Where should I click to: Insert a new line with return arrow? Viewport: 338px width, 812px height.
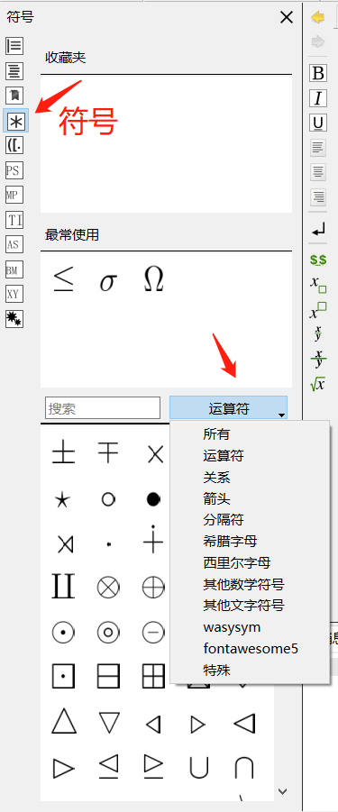[318, 230]
